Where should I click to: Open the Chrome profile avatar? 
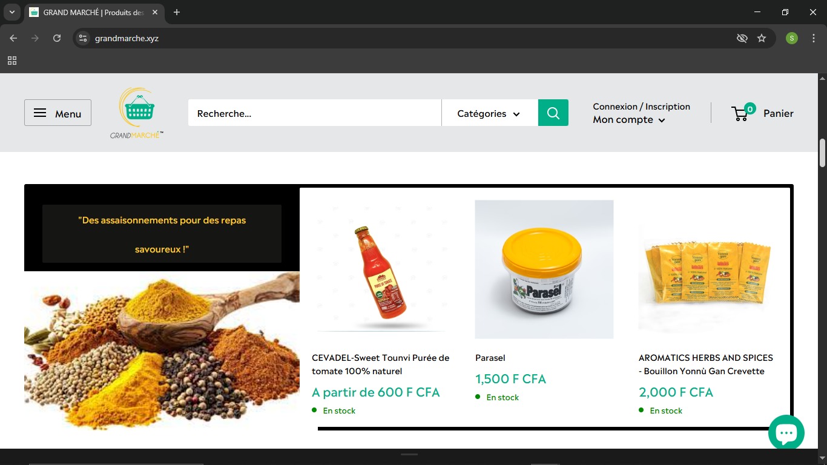[792, 38]
